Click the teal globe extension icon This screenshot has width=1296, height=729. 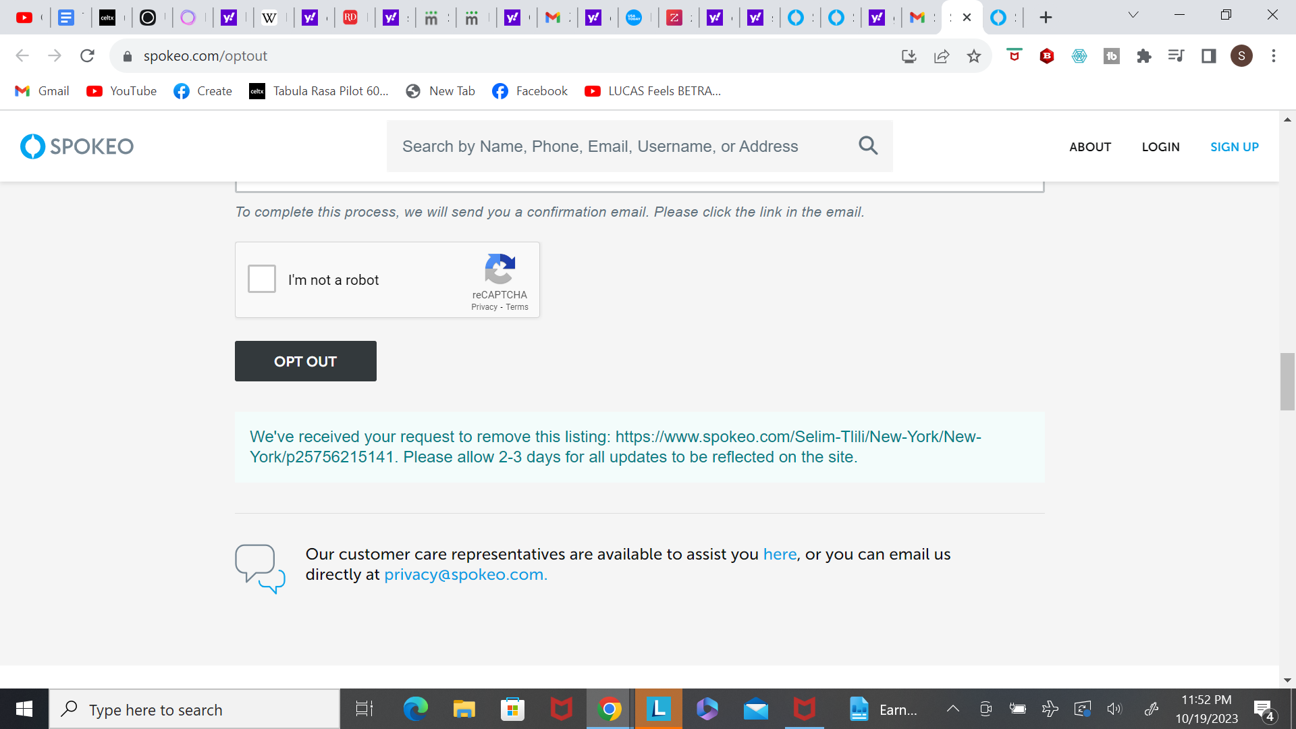(1079, 56)
